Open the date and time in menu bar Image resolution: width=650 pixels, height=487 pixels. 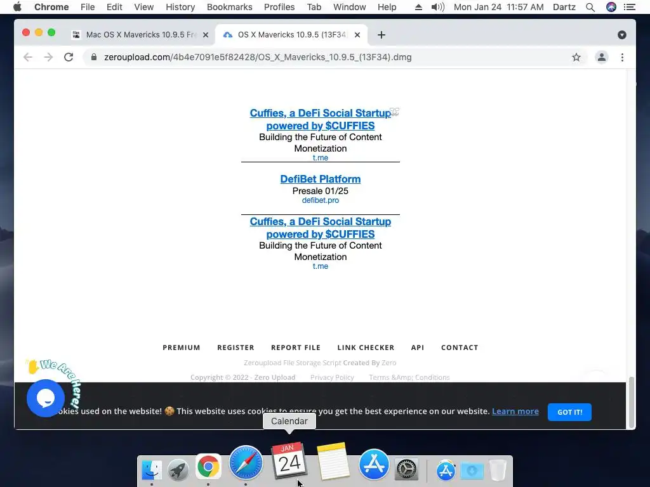point(498,7)
